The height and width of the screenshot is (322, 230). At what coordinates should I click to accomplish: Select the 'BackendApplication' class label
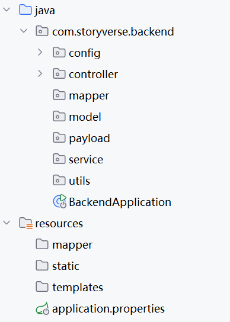pyautogui.click(x=120, y=202)
